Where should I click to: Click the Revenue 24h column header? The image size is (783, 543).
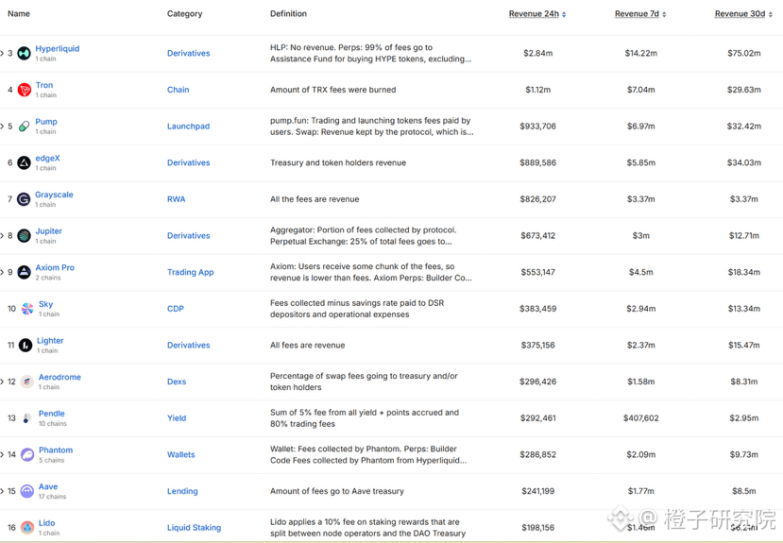534,14
